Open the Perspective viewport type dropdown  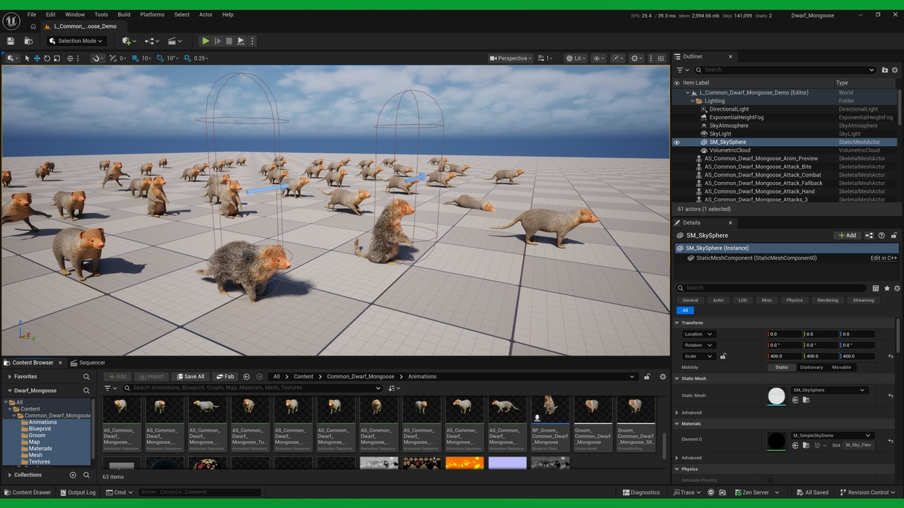click(x=511, y=58)
